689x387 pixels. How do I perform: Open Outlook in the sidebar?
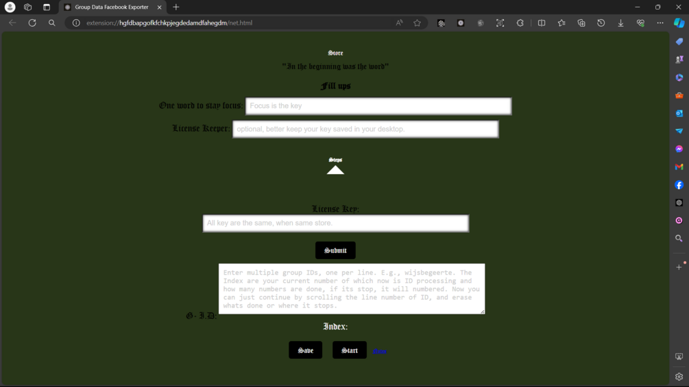[x=679, y=113]
